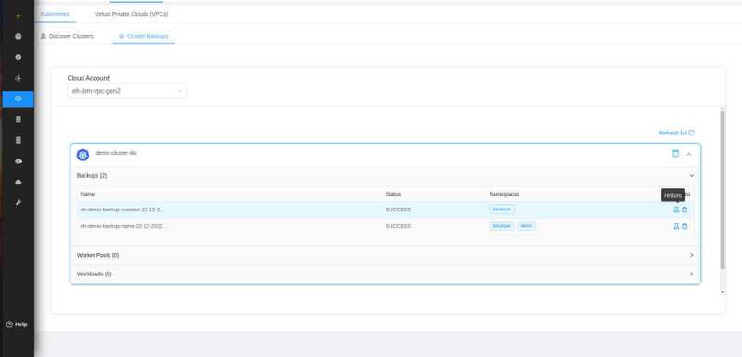The width and height of the screenshot is (742, 357).
Task: Click namespace tag in eh-demo-backup-success row
Action: [x=501, y=210]
